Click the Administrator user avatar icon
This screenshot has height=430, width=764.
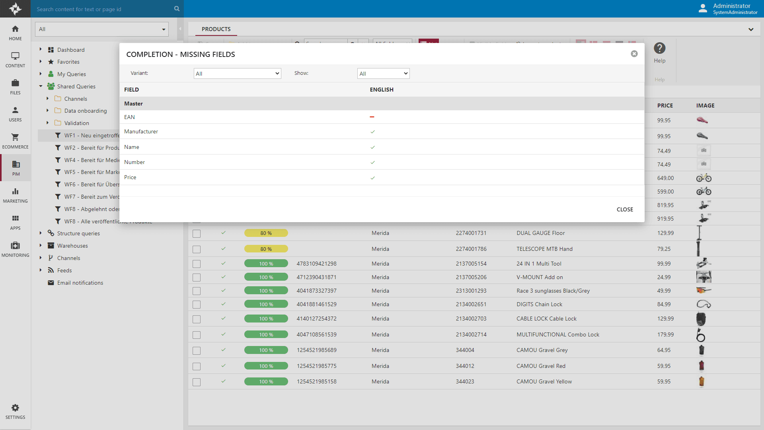point(703,8)
